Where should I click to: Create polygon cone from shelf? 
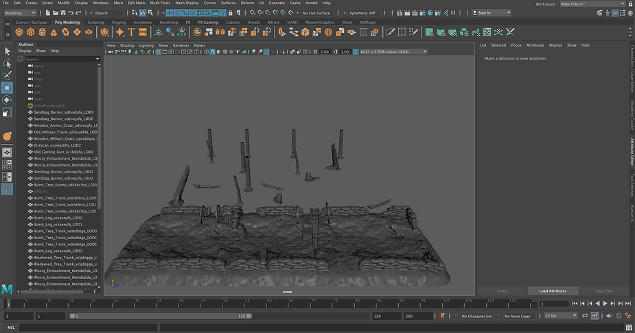[54, 32]
